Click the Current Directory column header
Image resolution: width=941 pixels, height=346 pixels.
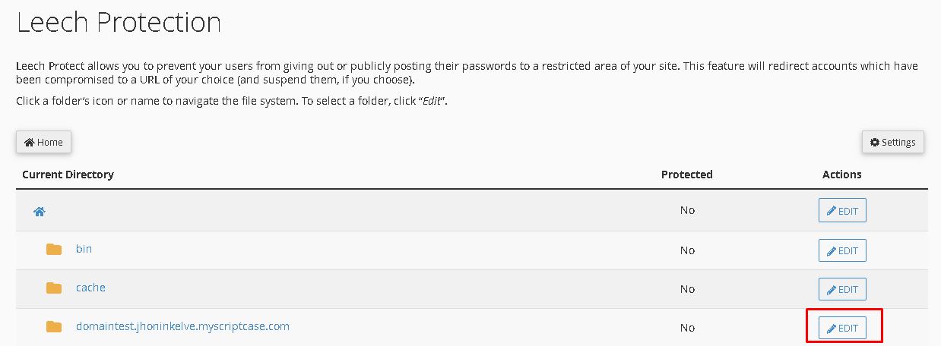68,175
